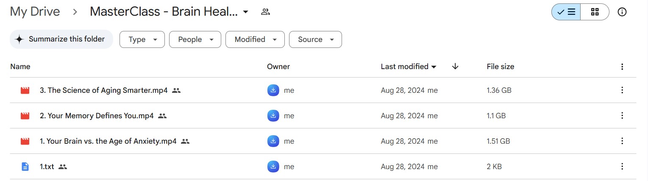Click the column header more options icon

pos(622,67)
